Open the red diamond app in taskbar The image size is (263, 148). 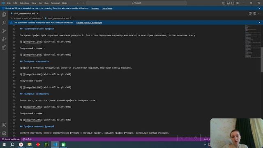38,144
